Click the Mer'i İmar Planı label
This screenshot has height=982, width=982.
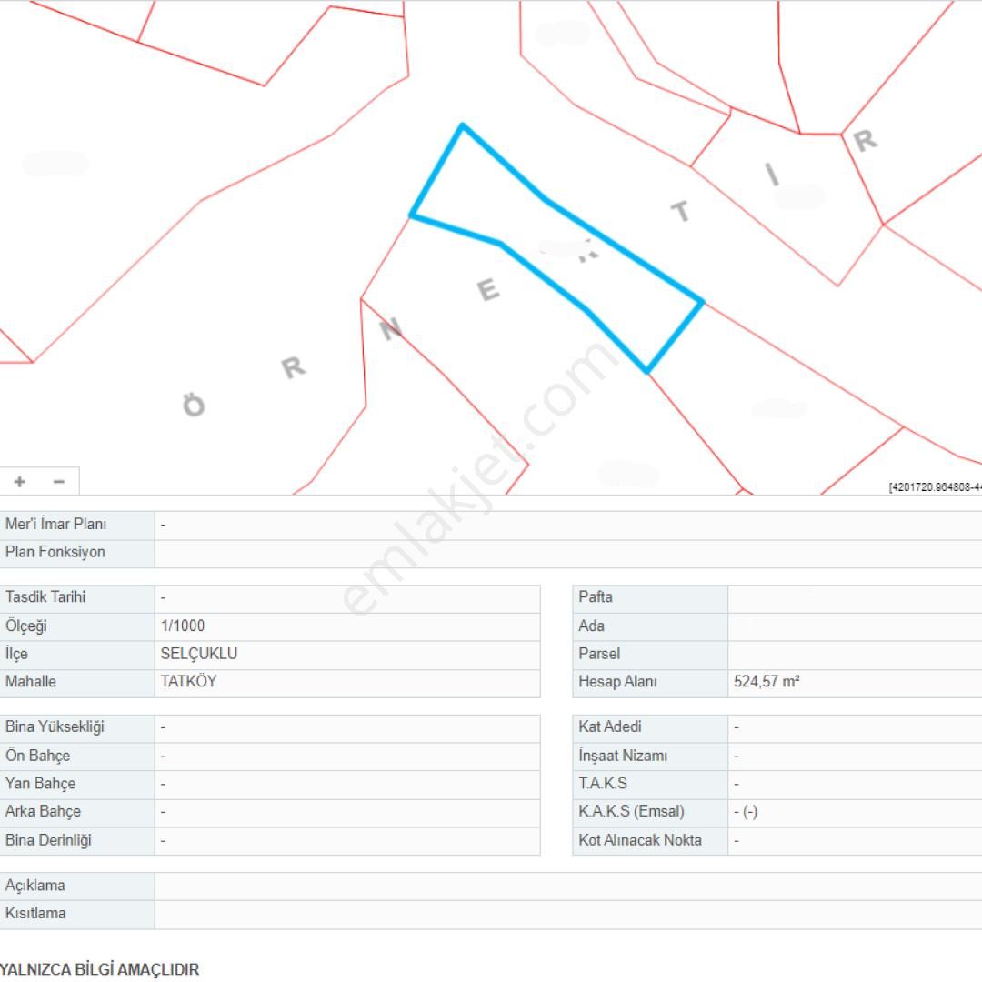(x=56, y=525)
